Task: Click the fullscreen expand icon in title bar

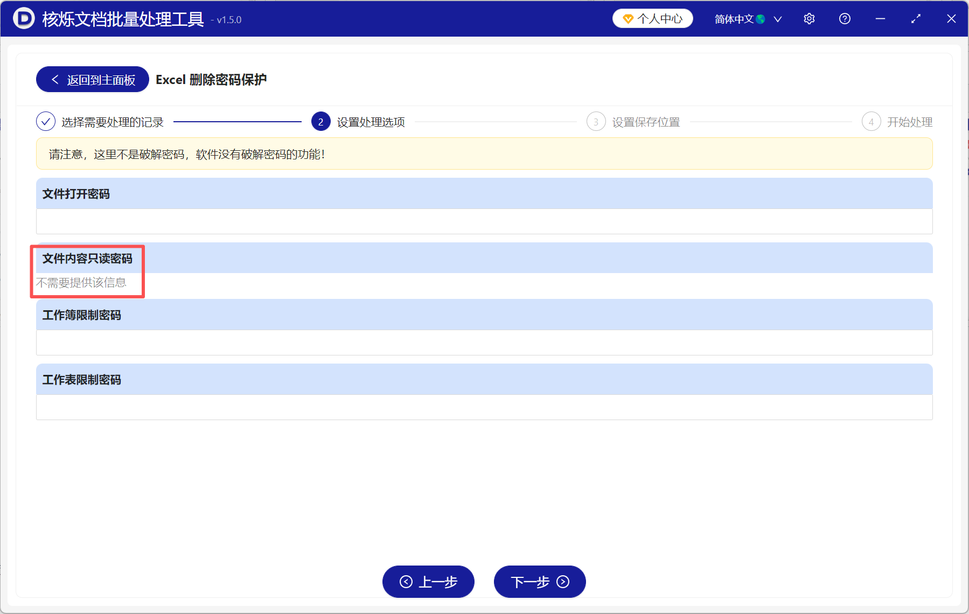Action: point(916,18)
